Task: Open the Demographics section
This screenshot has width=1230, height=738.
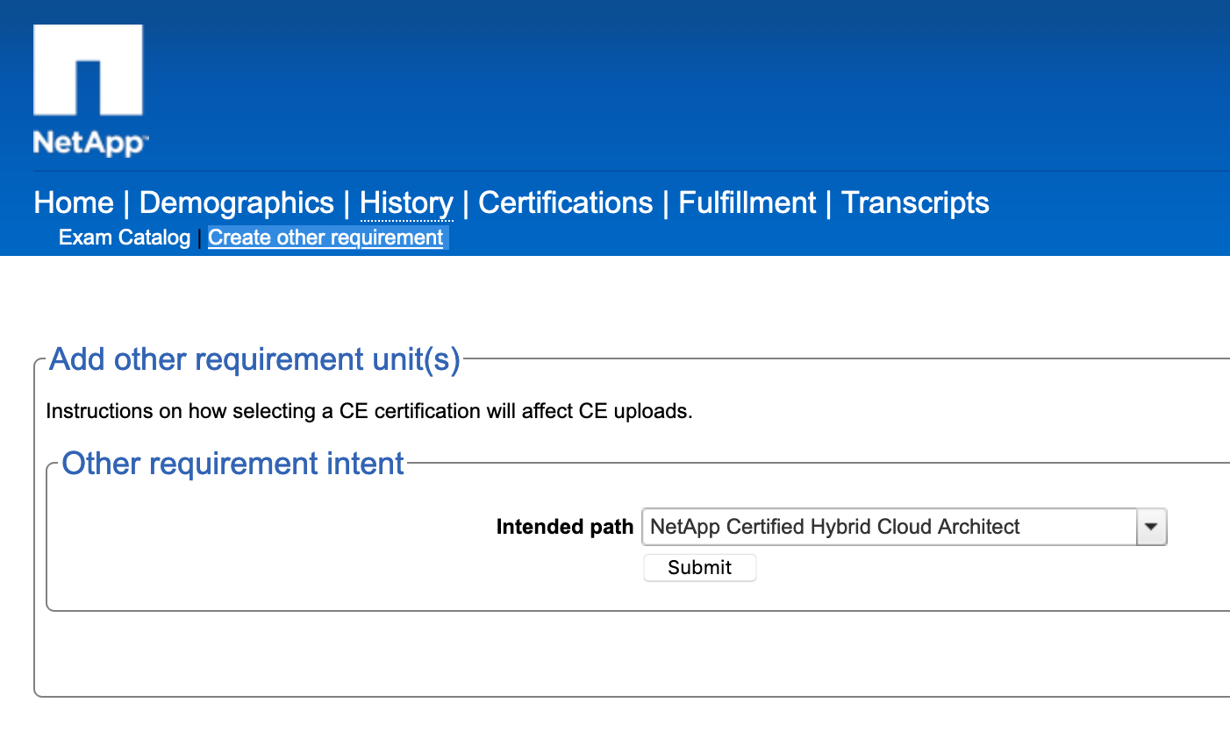Action: click(x=237, y=203)
